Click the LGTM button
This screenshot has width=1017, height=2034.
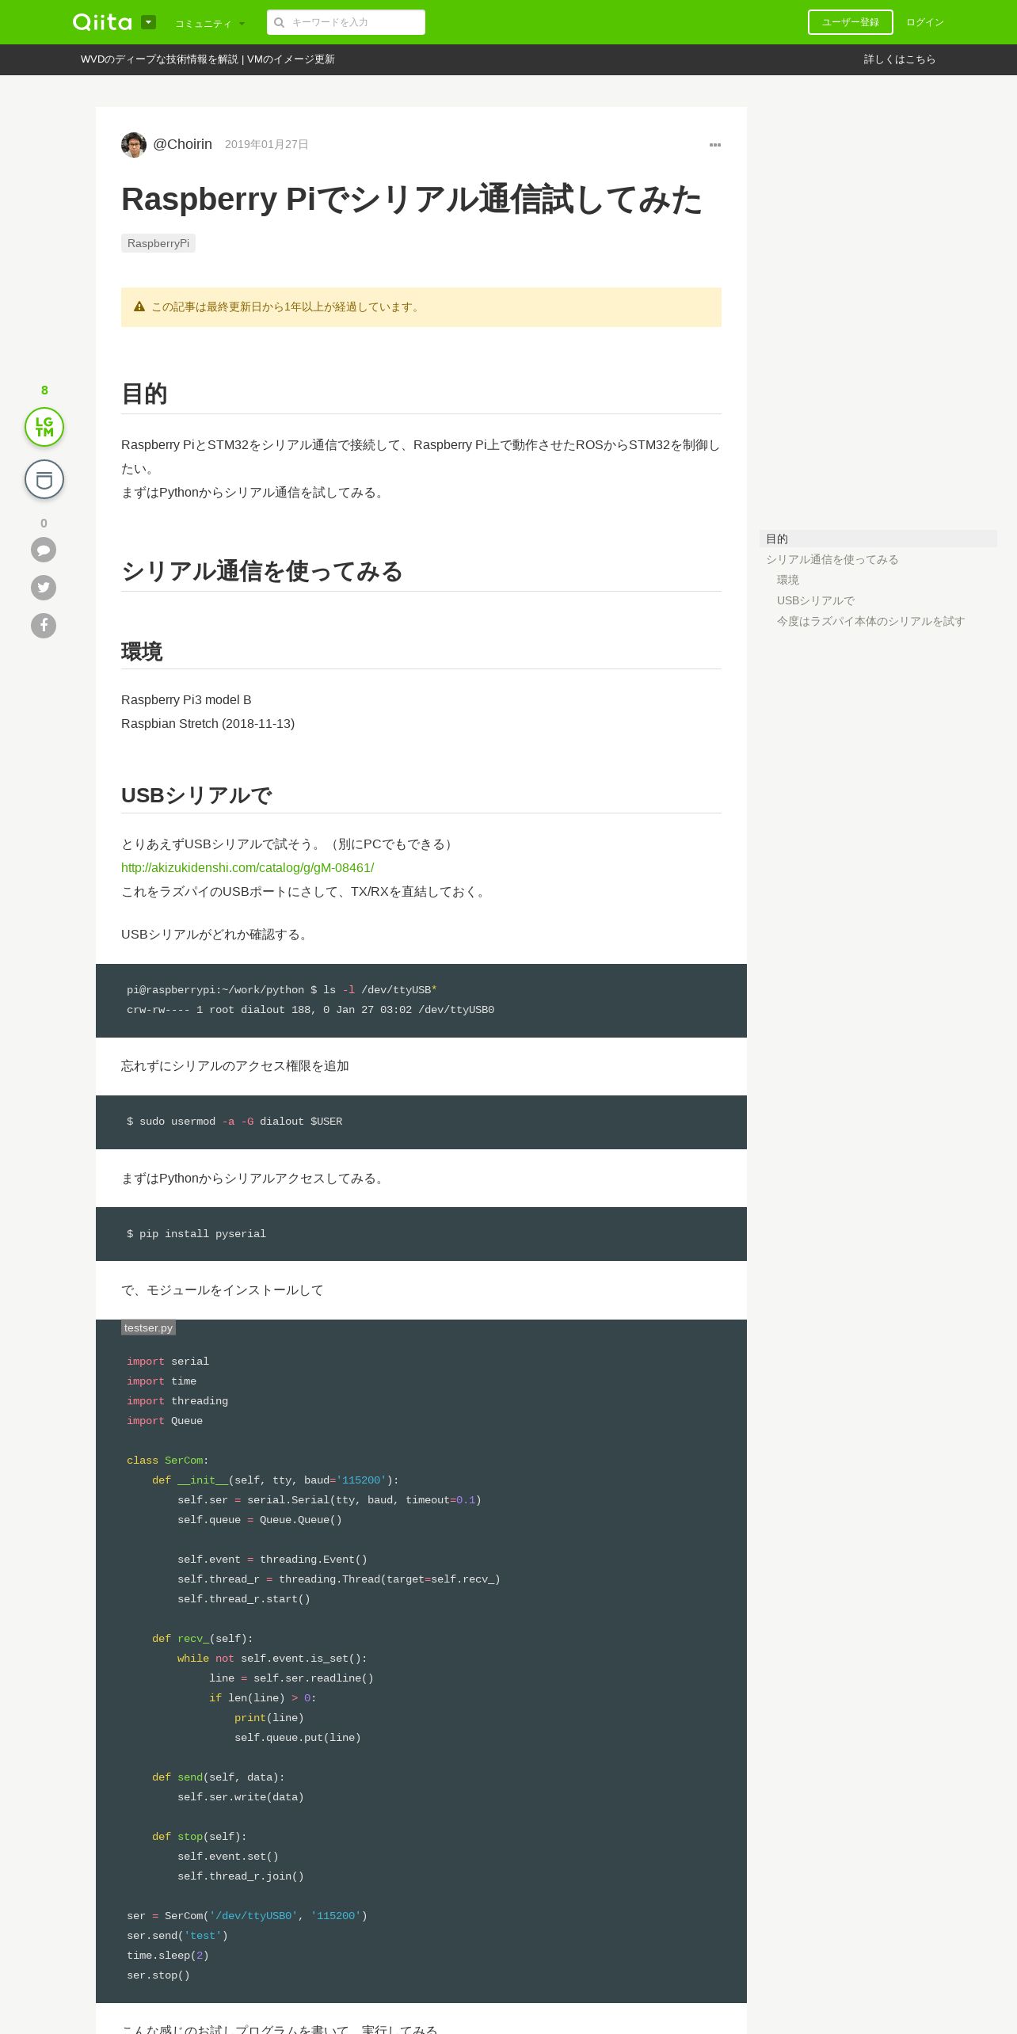click(x=44, y=427)
